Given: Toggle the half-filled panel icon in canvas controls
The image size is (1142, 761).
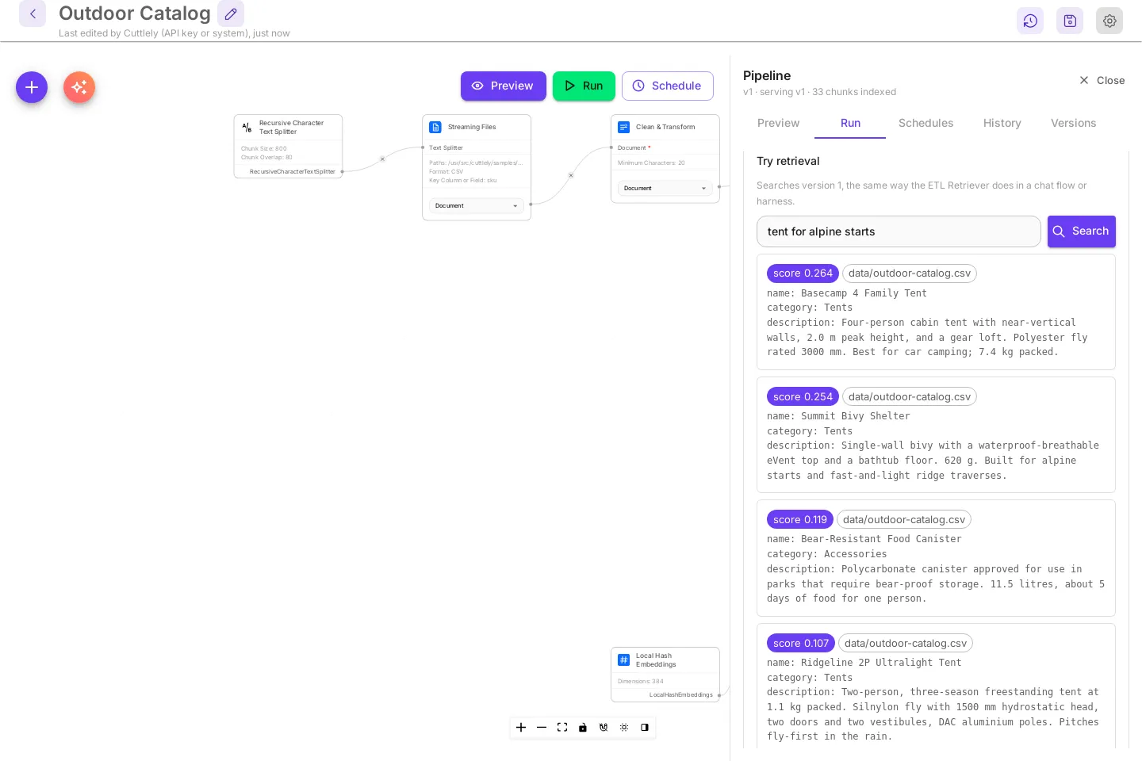Looking at the screenshot, I should 645,727.
